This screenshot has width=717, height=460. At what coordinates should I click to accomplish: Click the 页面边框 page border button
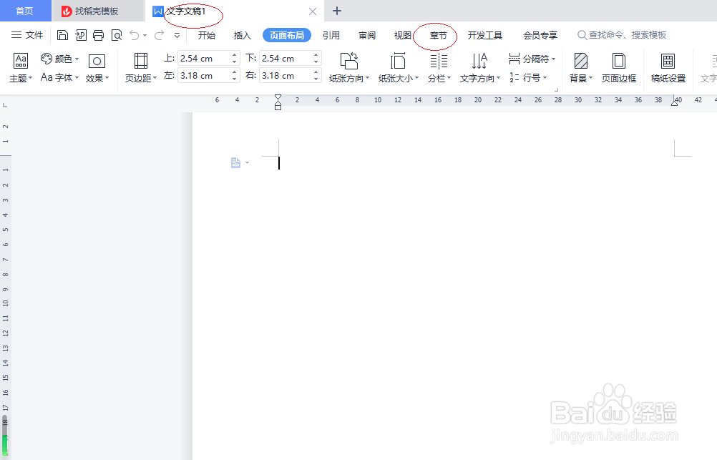click(619, 67)
